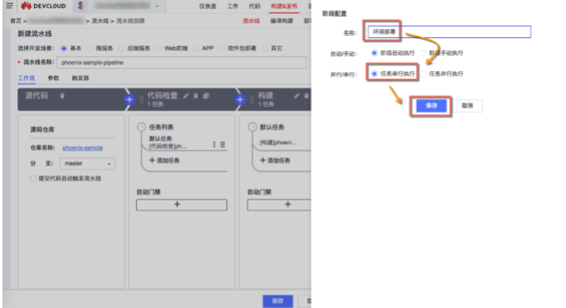Click grid handle icon of 代码检查 task

tap(223, 144)
